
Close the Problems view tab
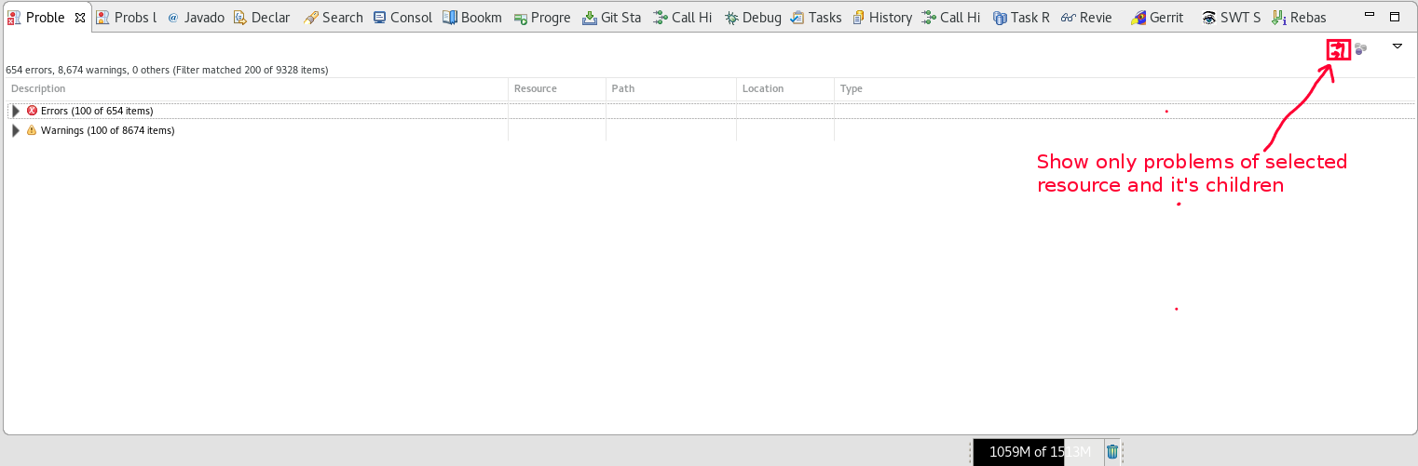point(80,17)
